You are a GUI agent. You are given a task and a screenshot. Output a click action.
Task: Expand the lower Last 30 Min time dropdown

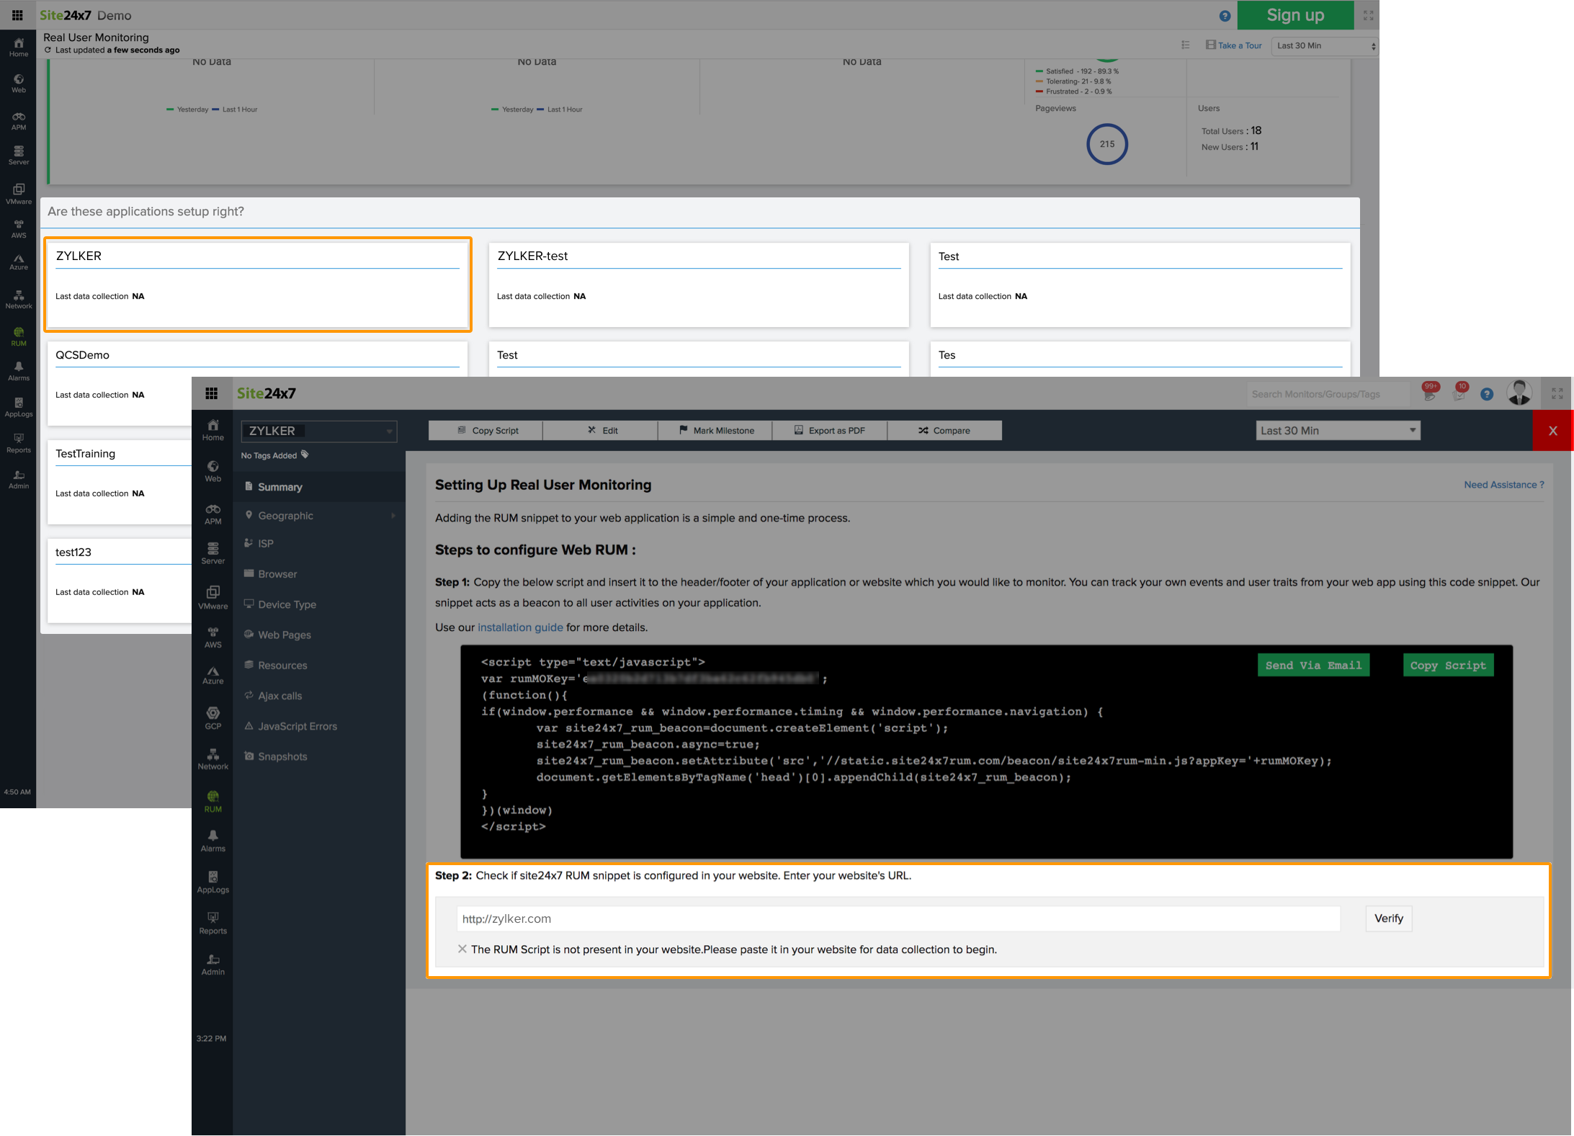(x=1338, y=431)
